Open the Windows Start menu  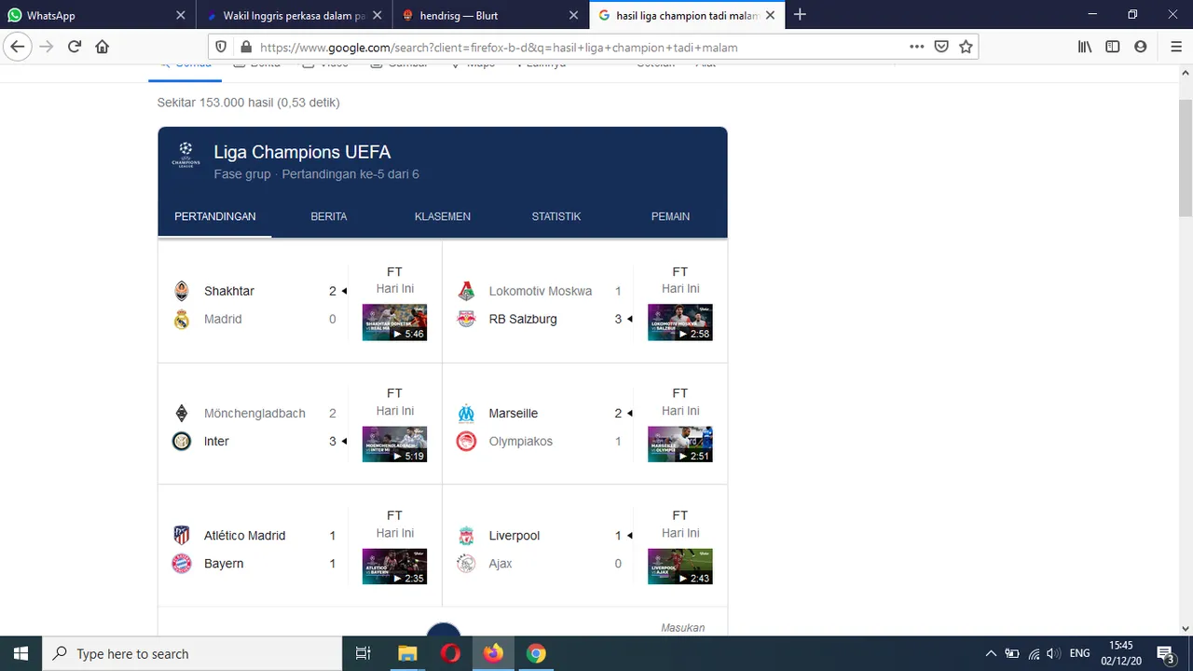(21, 653)
